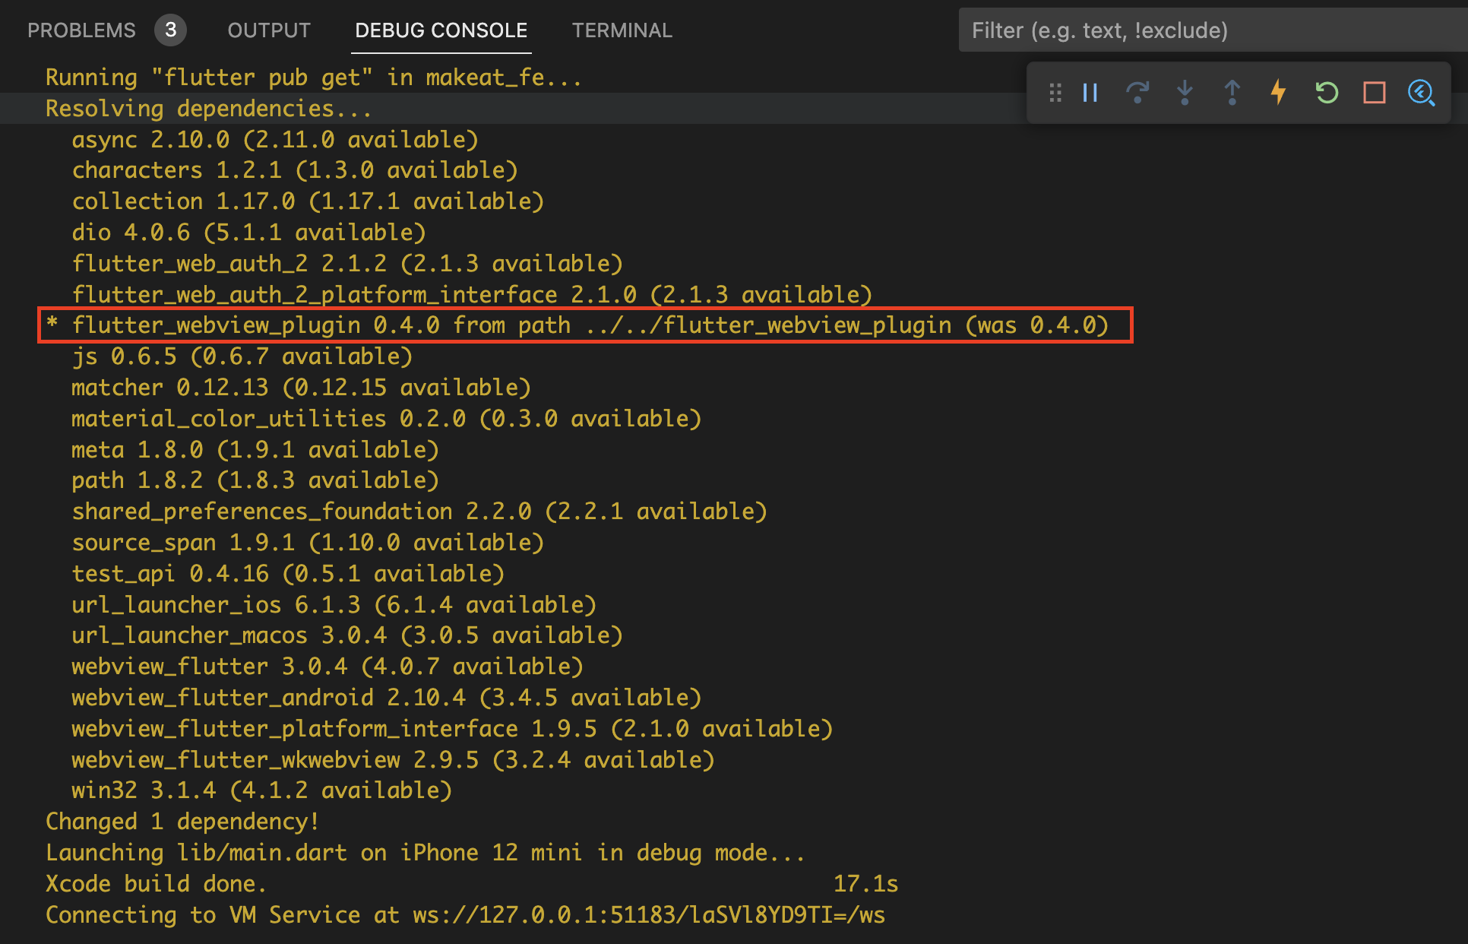
Task: Stop debugging with the red square
Action: coord(1375,93)
